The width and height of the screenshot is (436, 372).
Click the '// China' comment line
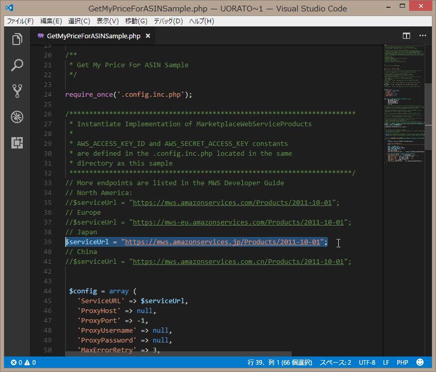click(81, 252)
